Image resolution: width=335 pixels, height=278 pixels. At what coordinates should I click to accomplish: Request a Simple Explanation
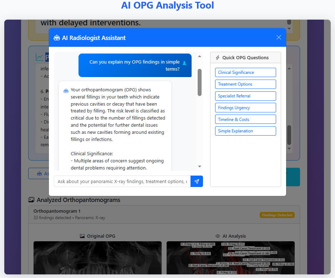click(x=245, y=131)
